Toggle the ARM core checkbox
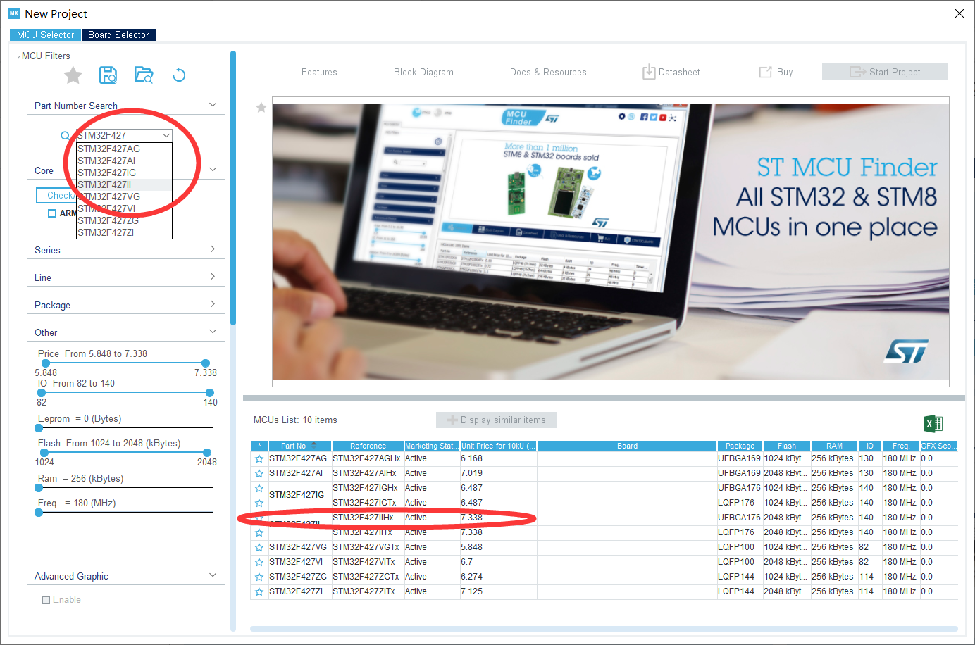This screenshot has height=645, width=975. 52,213
